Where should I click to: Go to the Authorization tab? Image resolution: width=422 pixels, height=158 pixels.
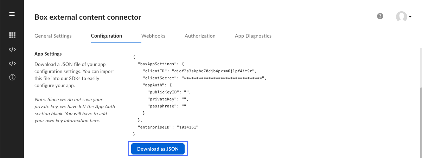tap(200, 36)
